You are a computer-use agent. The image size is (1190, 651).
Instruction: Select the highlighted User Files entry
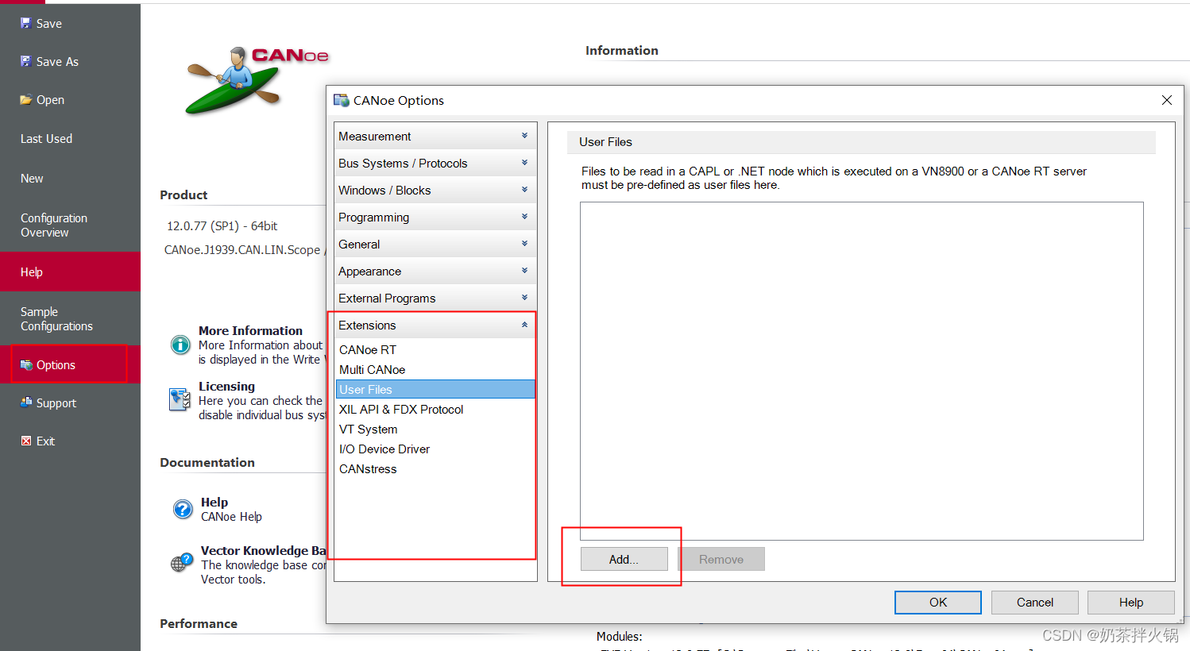tap(435, 389)
